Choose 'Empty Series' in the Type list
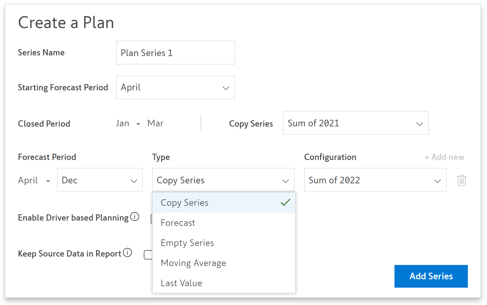The image size is (487, 305). pyautogui.click(x=187, y=243)
